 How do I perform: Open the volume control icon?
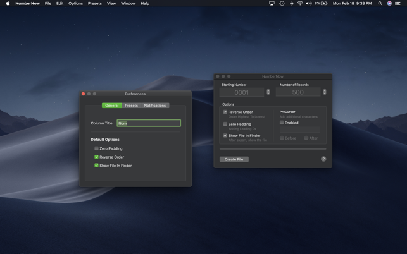tap(309, 3)
